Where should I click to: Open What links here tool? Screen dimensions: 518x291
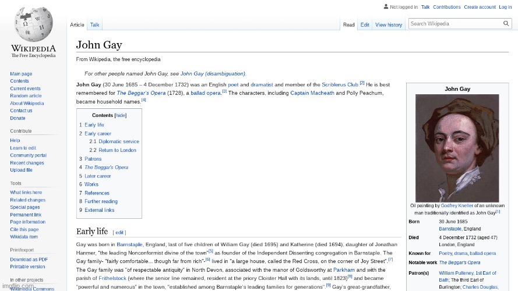tap(26, 192)
